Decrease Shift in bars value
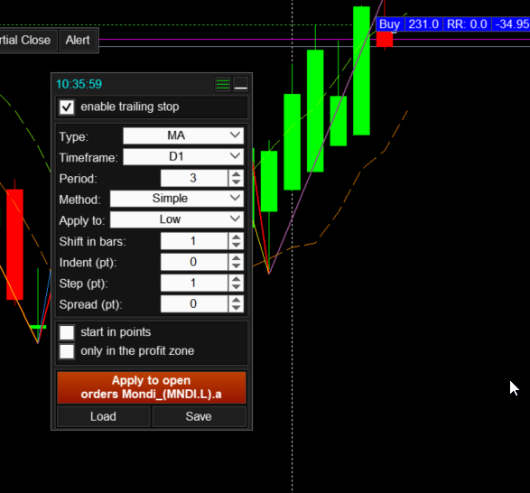530x493 pixels. 236,246
